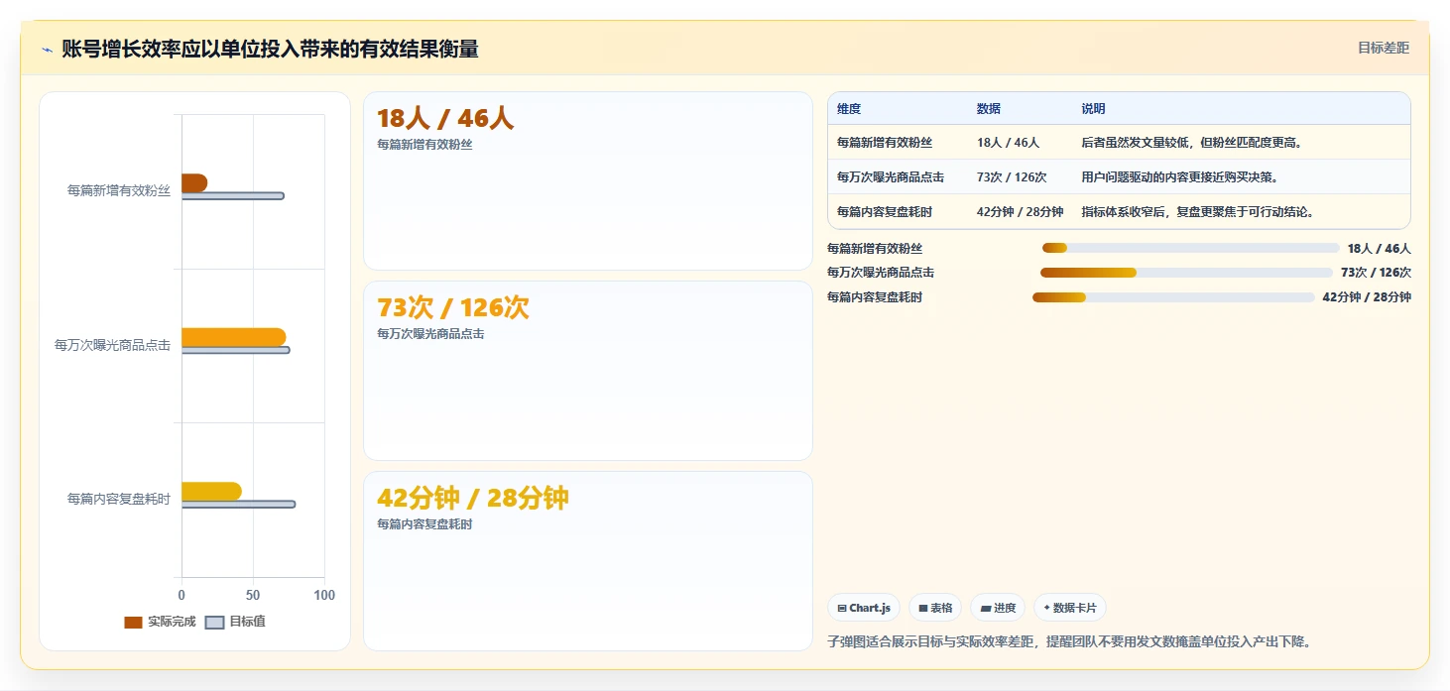Click the grey target bar for 每篇内容复盘耗时
Viewport: 1450px width, 691px height.
[x=238, y=504]
